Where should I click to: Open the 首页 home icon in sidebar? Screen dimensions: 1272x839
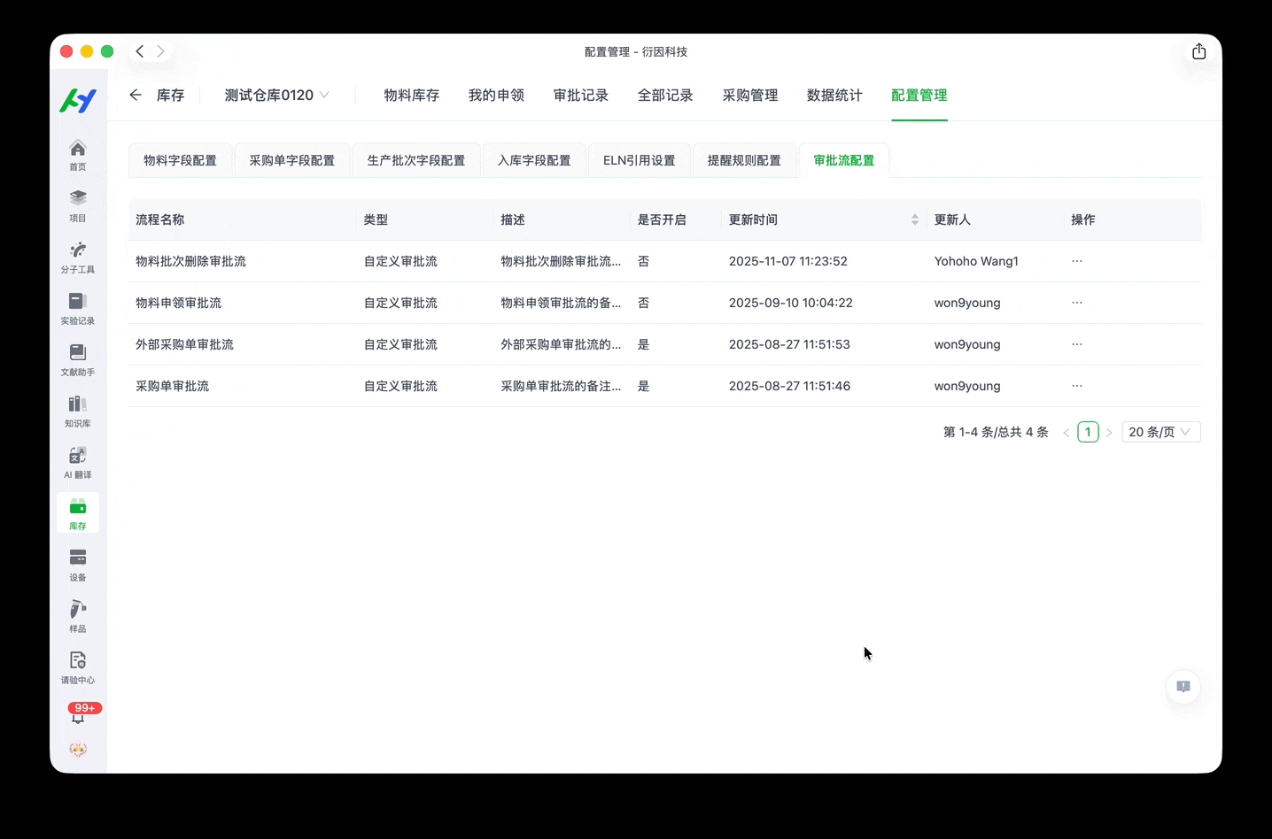[x=78, y=154]
